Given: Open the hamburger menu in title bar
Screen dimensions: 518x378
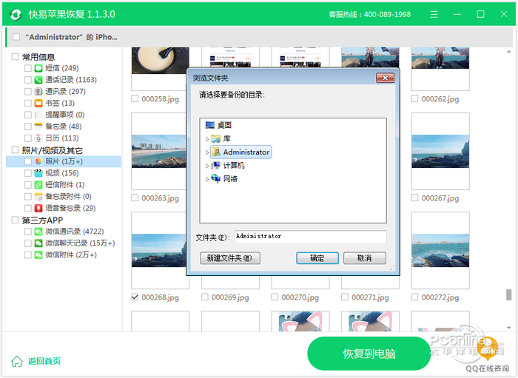Looking at the screenshot, I should click(434, 14).
